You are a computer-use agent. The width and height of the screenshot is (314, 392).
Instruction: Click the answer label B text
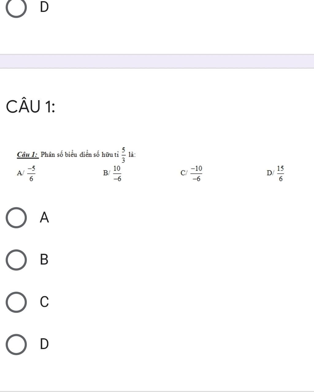(44, 260)
